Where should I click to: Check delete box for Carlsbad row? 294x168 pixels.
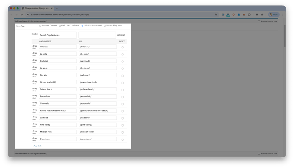coord(122,62)
